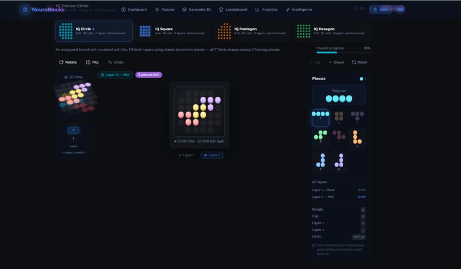Click the Daily button in header
461x269 pixels.
(x=380, y=9)
